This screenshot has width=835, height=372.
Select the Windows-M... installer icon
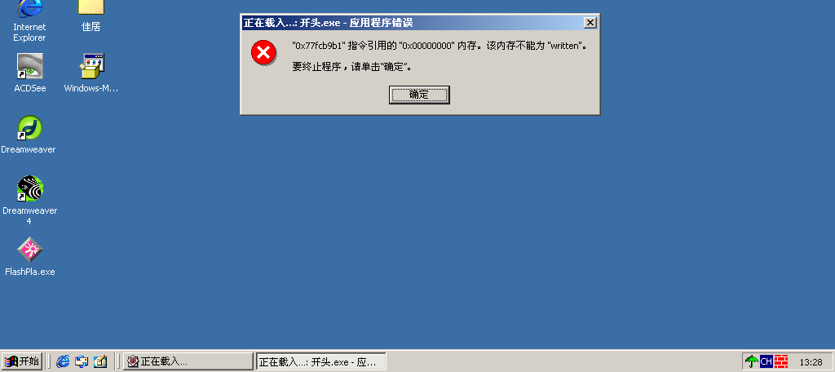pyautogui.click(x=91, y=73)
